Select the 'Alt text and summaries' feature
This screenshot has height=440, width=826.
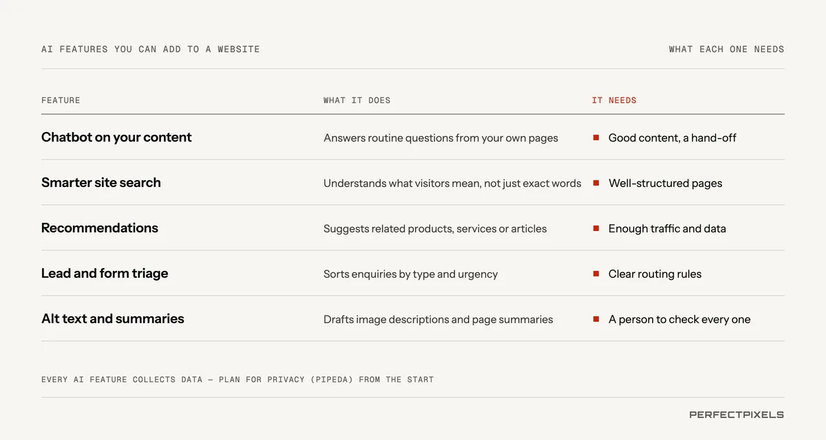tap(113, 319)
